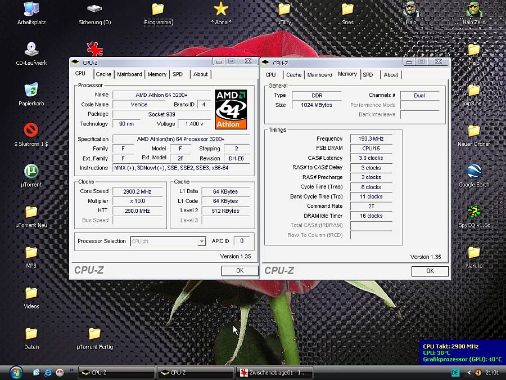Image resolution: width=506 pixels, height=380 pixels.
Task: Click the taskbar clock showing 21:01
Action: [x=492, y=373]
